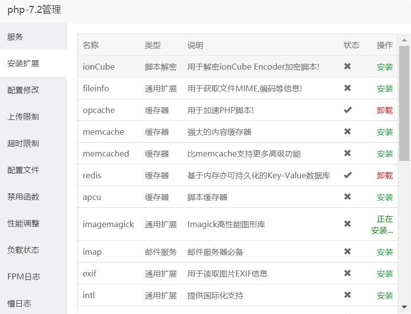Select the 安装扩展 sidebar tab
The height and width of the screenshot is (314, 411).
pyautogui.click(x=34, y=63)
